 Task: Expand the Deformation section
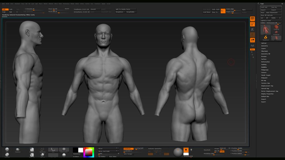(265, 62)
